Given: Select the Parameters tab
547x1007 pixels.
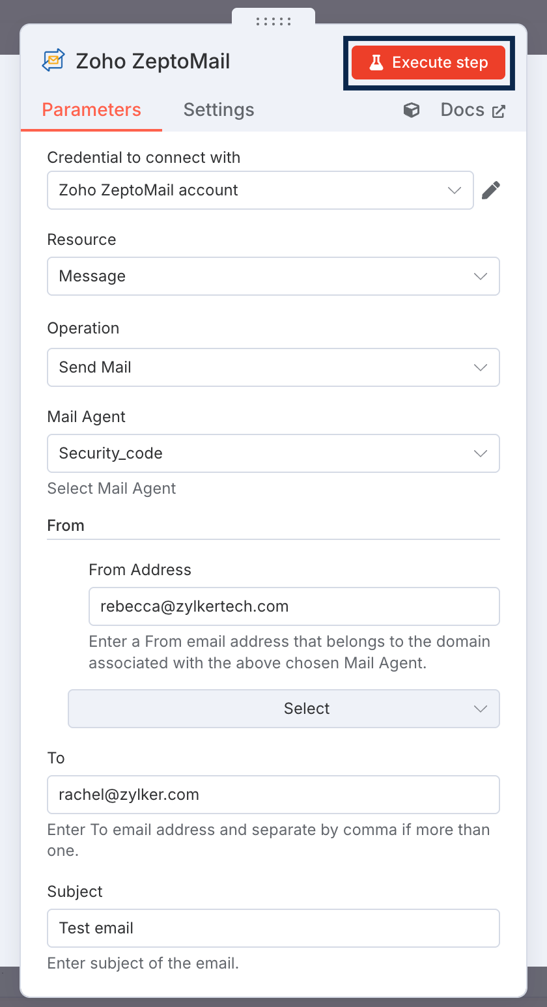Looking at the screenshot, I should tap(91, 109).
